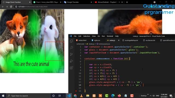Open the Go menu
This screenshot has width=175, height=98.
(99, 36)
